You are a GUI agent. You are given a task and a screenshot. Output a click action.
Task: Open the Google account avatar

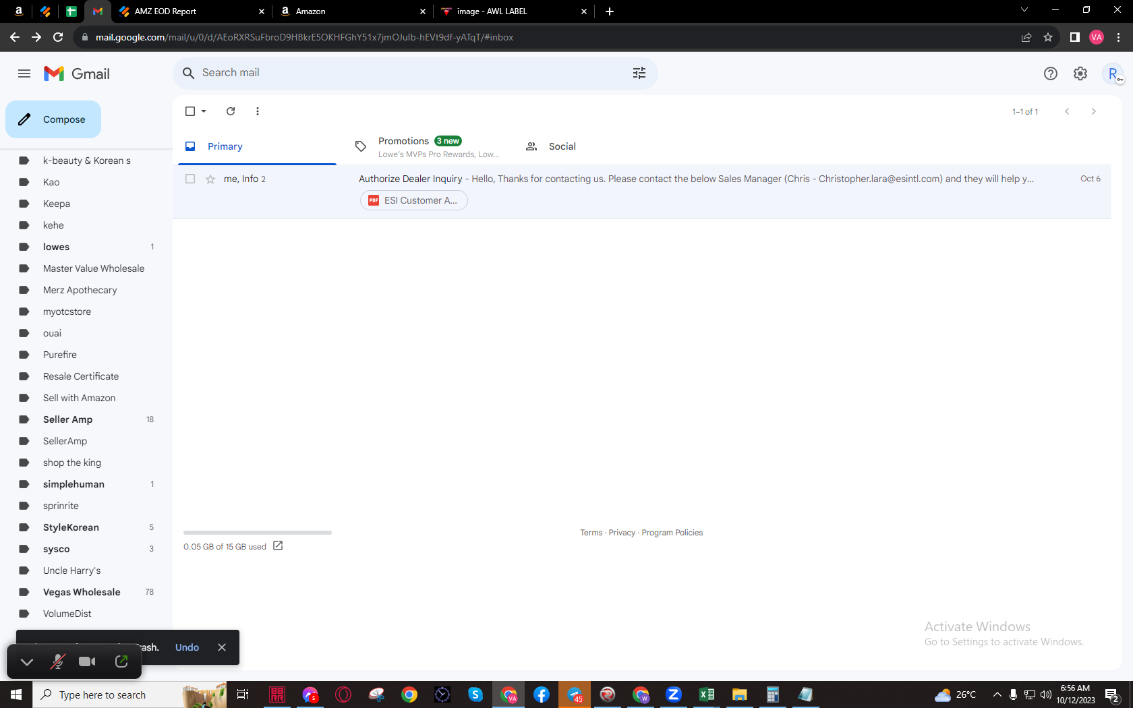[x=1113, y=73]
